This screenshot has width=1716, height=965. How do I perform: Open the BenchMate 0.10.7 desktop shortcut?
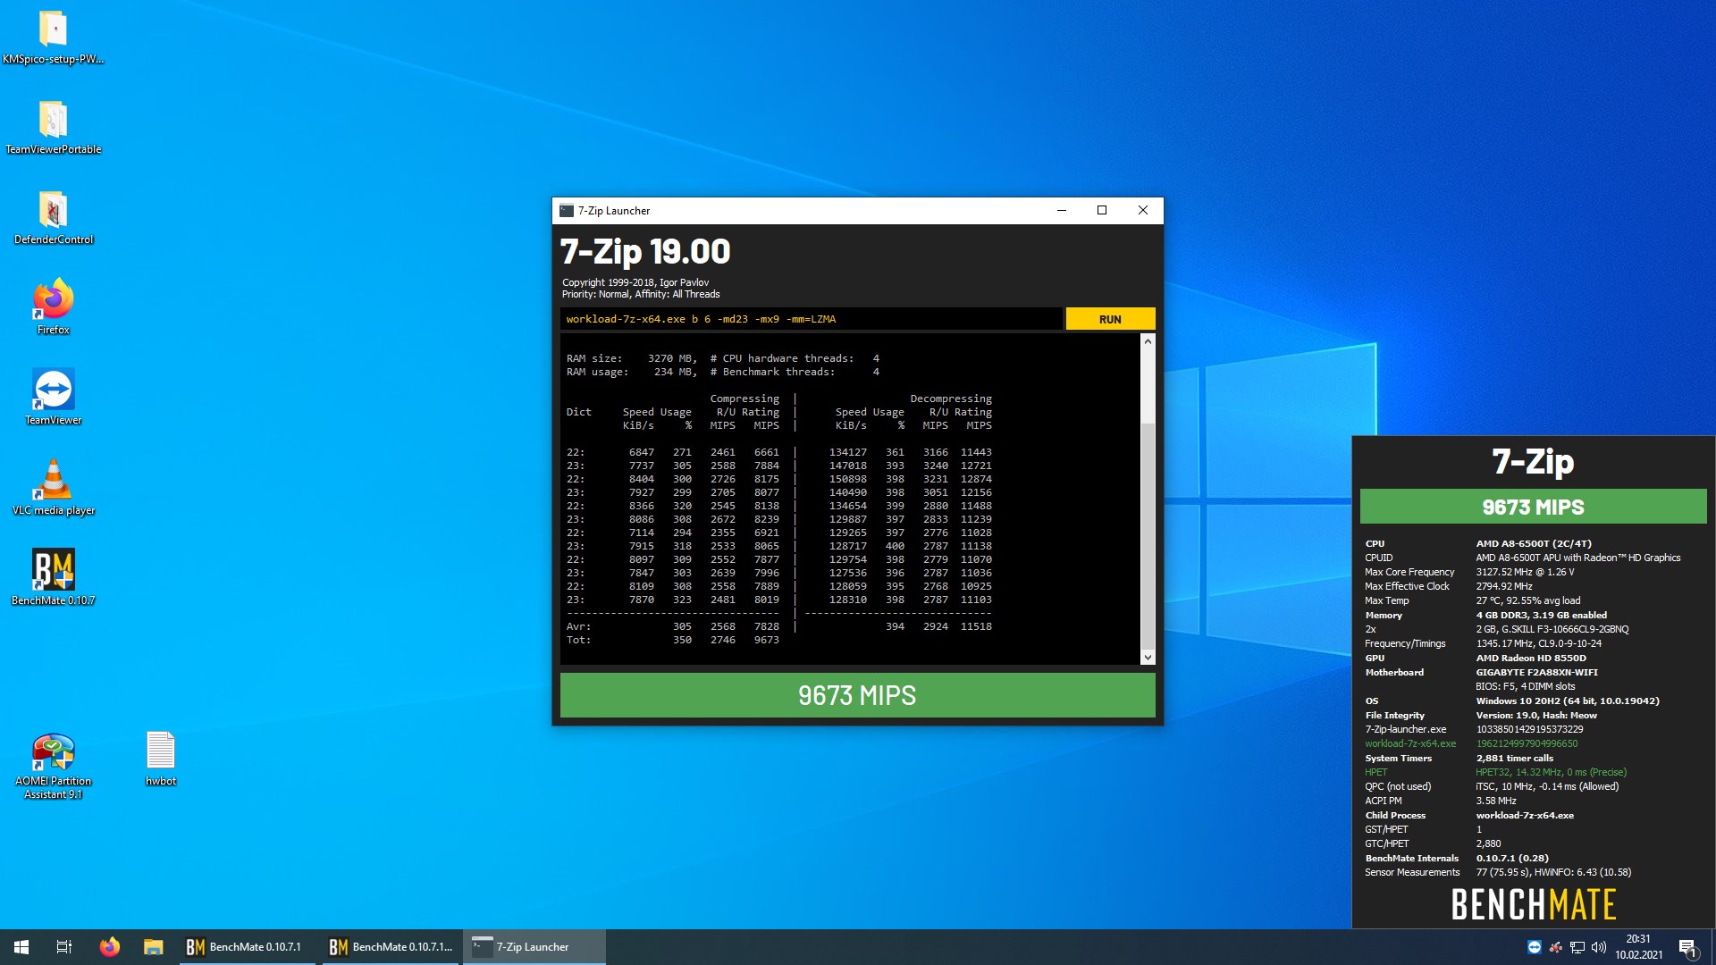[54, 578]
